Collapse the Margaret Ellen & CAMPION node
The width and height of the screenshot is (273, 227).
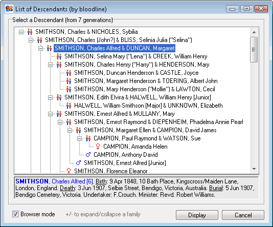pyautogui.click(x=70, y=130)
